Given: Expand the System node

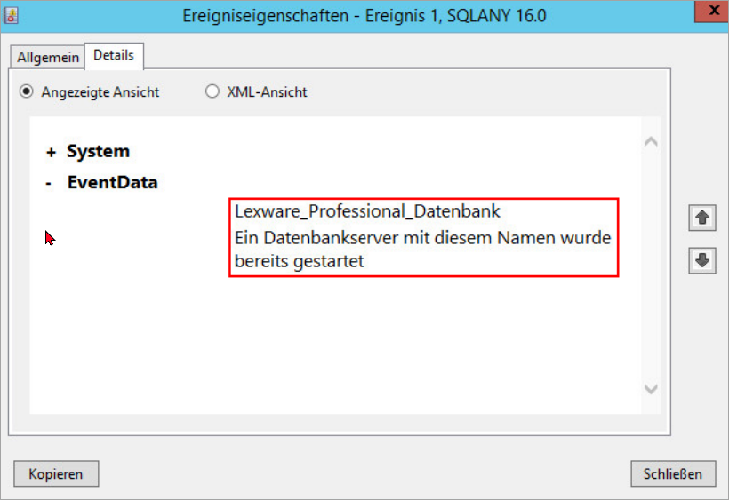Looking at the screenshot, I should click(51, 152).
